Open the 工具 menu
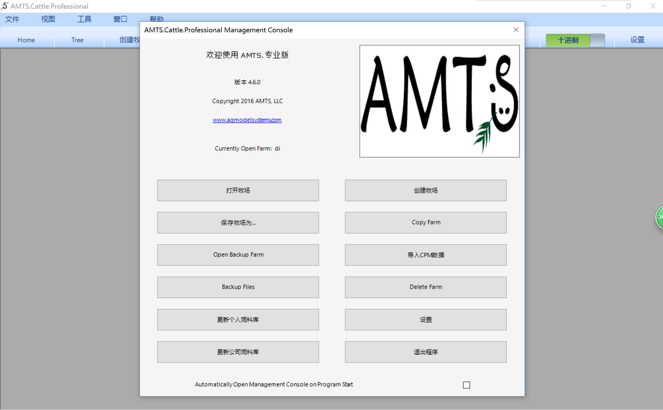The image size is (663, 410). click(84, 19)
